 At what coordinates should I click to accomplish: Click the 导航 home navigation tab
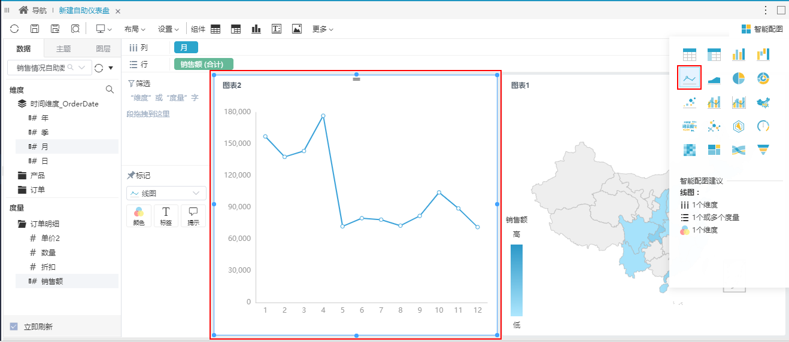pyautogui.click(x=34, y=11)
